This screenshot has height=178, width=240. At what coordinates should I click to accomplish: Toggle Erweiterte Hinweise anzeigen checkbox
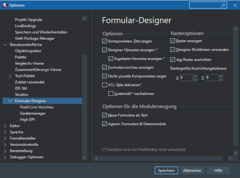click(111, 59)
